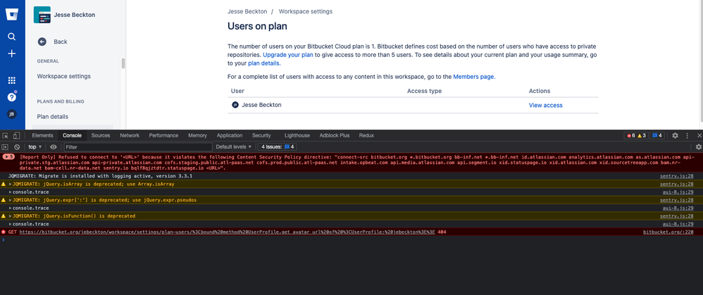Click the sidebar vertical scrollbar
This screenshot has width=703, height=295.
[x=123, y=63]
